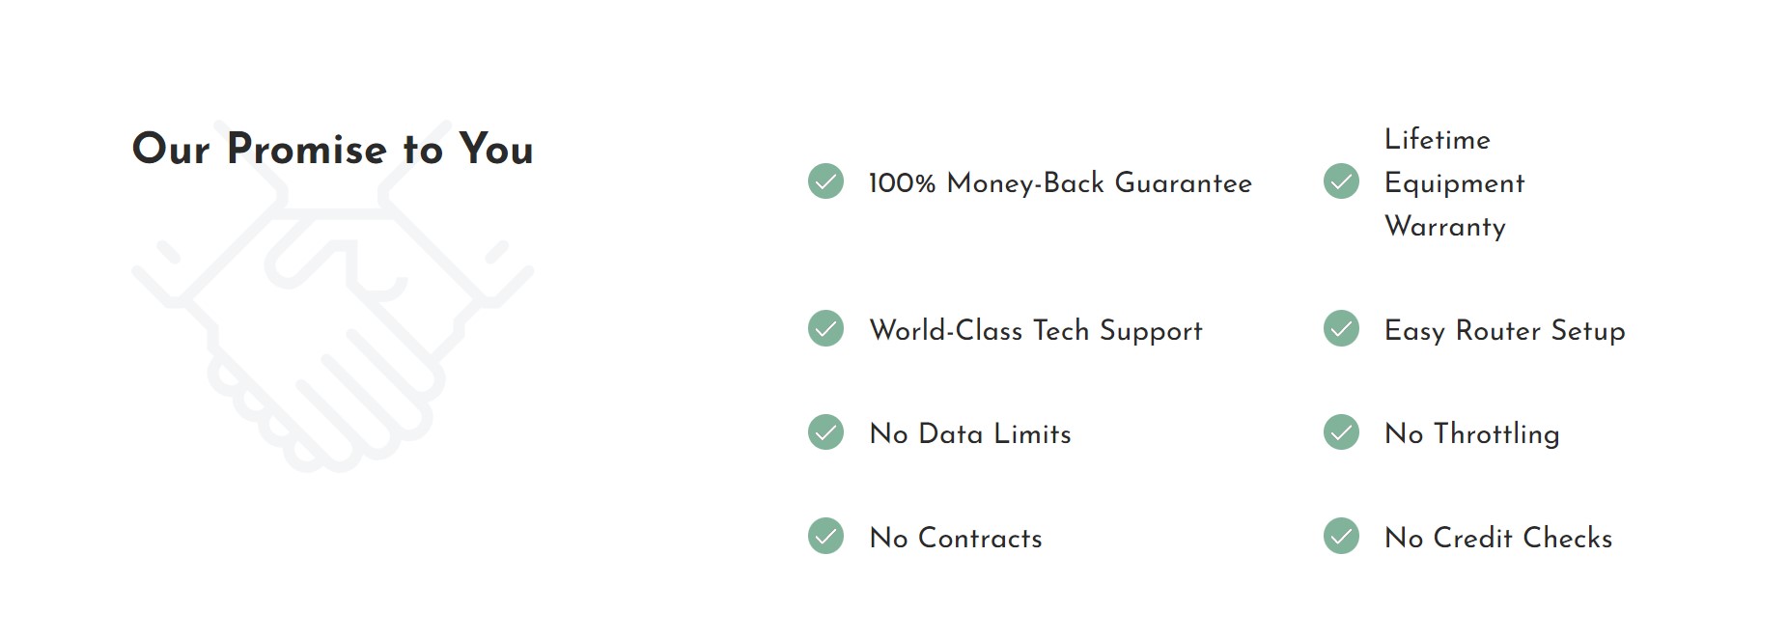Click the word Promise in the heading
The width and height of the screenshot is (1788, 639).
click(307, 149)
